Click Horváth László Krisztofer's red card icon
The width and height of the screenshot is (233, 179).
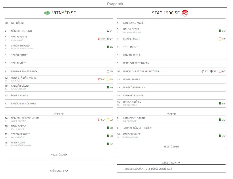tap(220, 71)
